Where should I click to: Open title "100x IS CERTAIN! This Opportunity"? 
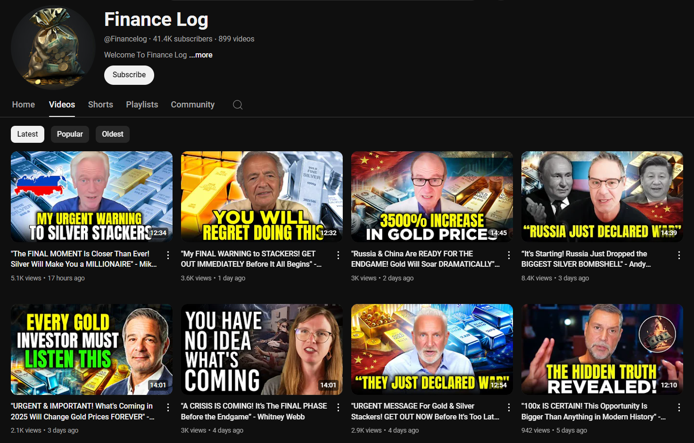[594, 411]
